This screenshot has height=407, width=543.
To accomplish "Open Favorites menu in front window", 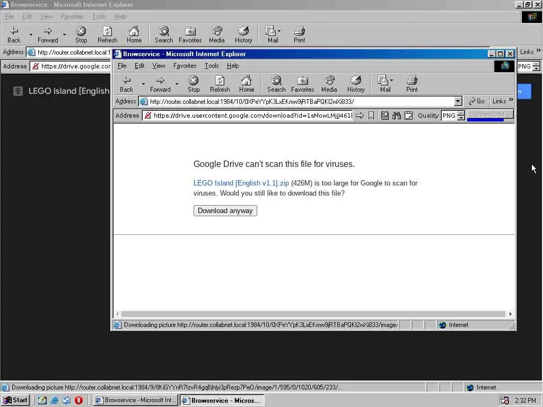I will click(185, 66).
